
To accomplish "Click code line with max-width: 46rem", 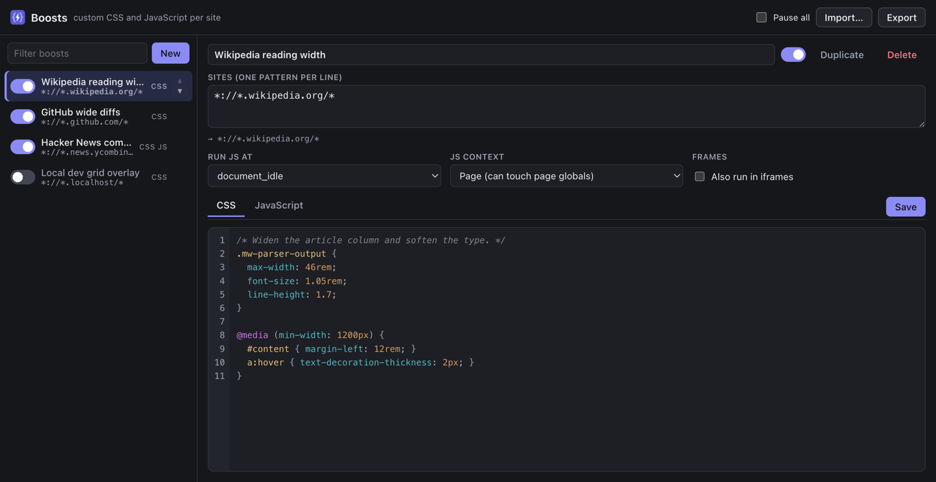I will [291, 267].
